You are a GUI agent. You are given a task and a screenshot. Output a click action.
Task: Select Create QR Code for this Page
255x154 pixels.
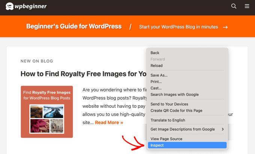tap(187, 111)
